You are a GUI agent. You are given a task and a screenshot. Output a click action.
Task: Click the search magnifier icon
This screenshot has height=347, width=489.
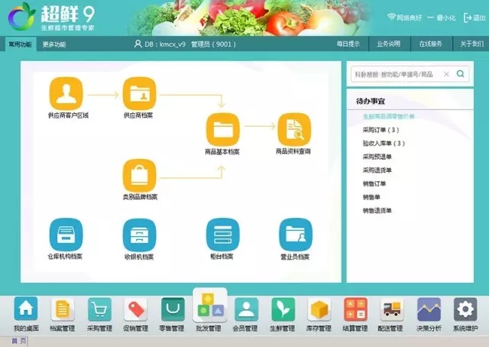click(x=460, y=74)
